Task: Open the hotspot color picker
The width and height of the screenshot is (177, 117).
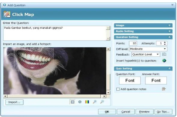Action: tap(87, 102)
